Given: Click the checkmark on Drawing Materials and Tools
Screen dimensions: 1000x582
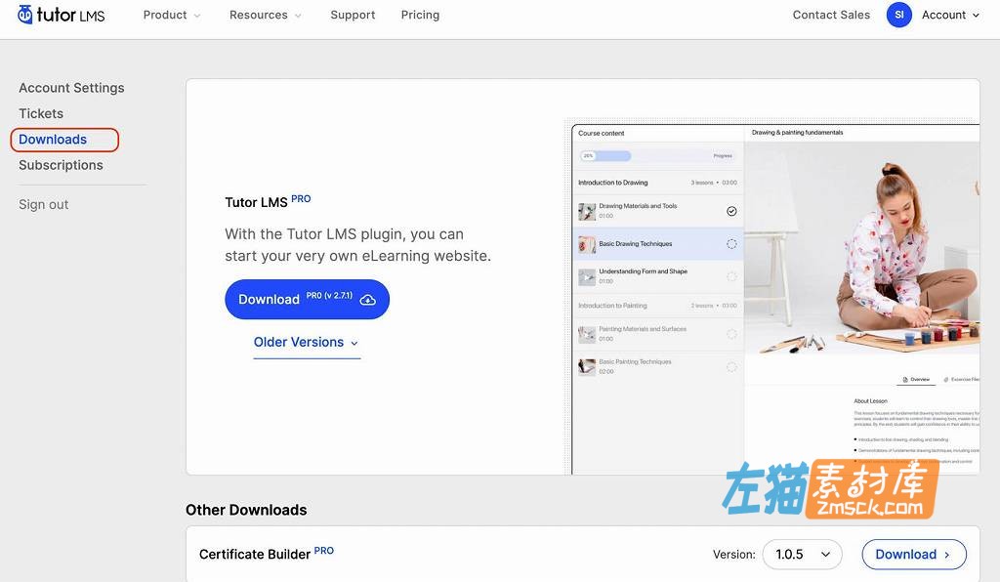Looking at the screenshot, I should 732,211.
